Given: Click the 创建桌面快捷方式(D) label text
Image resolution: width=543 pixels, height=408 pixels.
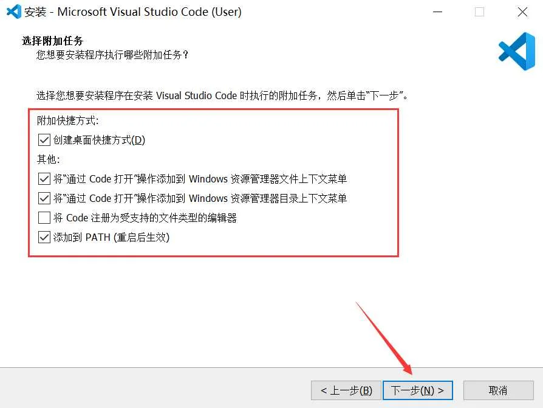Looking at the screenshot, I should click(x=99, y=140).
